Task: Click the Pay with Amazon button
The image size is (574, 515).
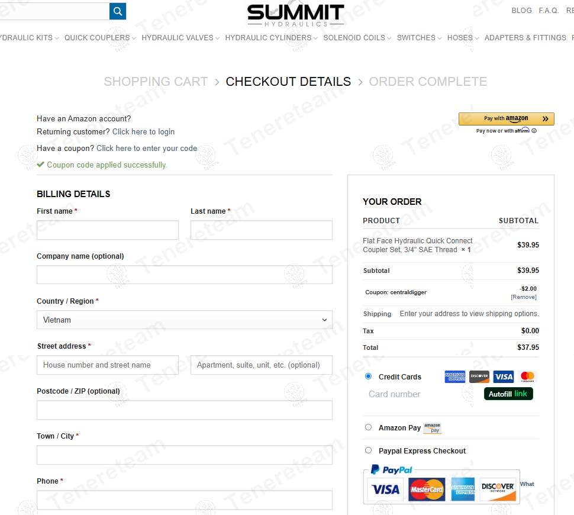Action: point(506,119)
